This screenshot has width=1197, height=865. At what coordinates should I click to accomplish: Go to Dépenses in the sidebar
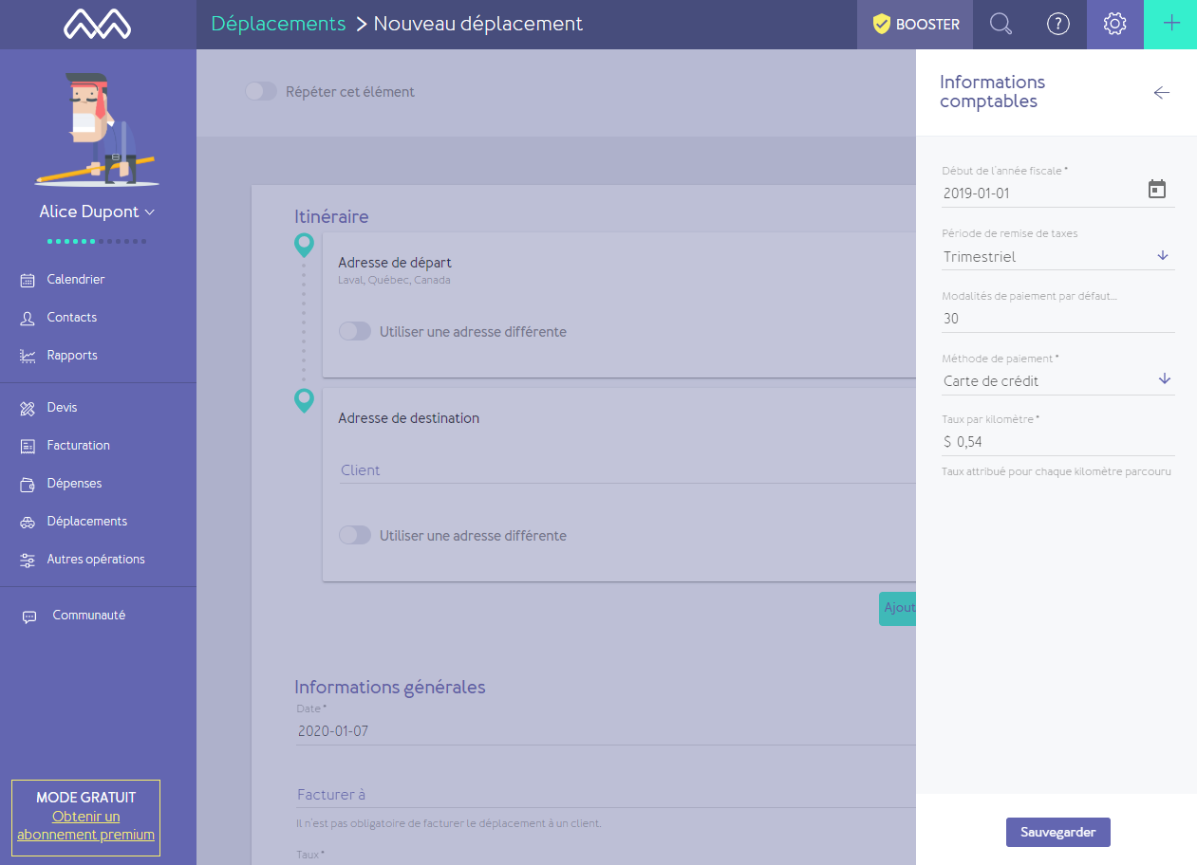click(74, 484)
